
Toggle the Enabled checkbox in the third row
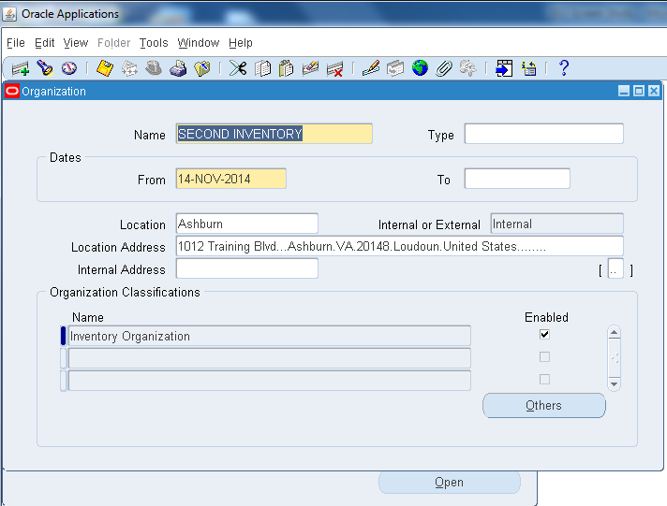[x=544, y=379]
